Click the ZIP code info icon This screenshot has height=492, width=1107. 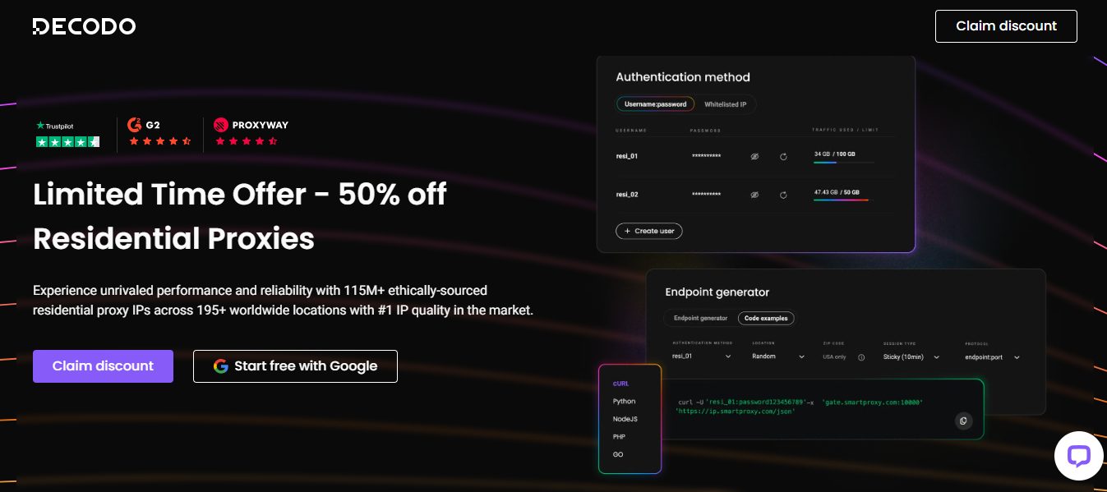pos(861,357)
